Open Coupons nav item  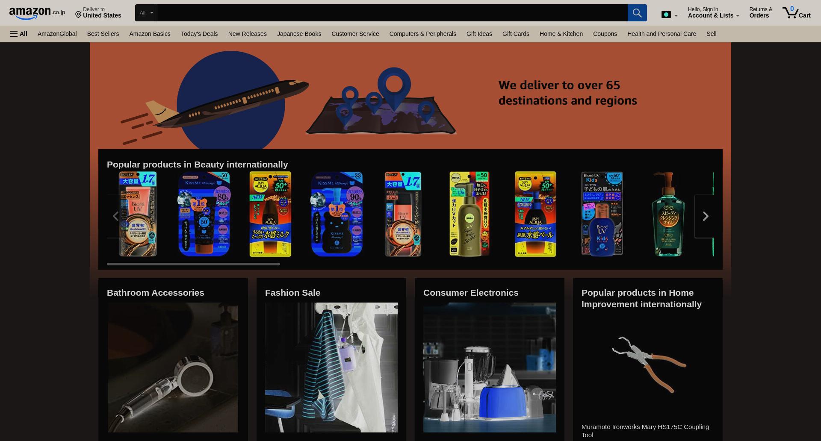[x=605, y=34]
